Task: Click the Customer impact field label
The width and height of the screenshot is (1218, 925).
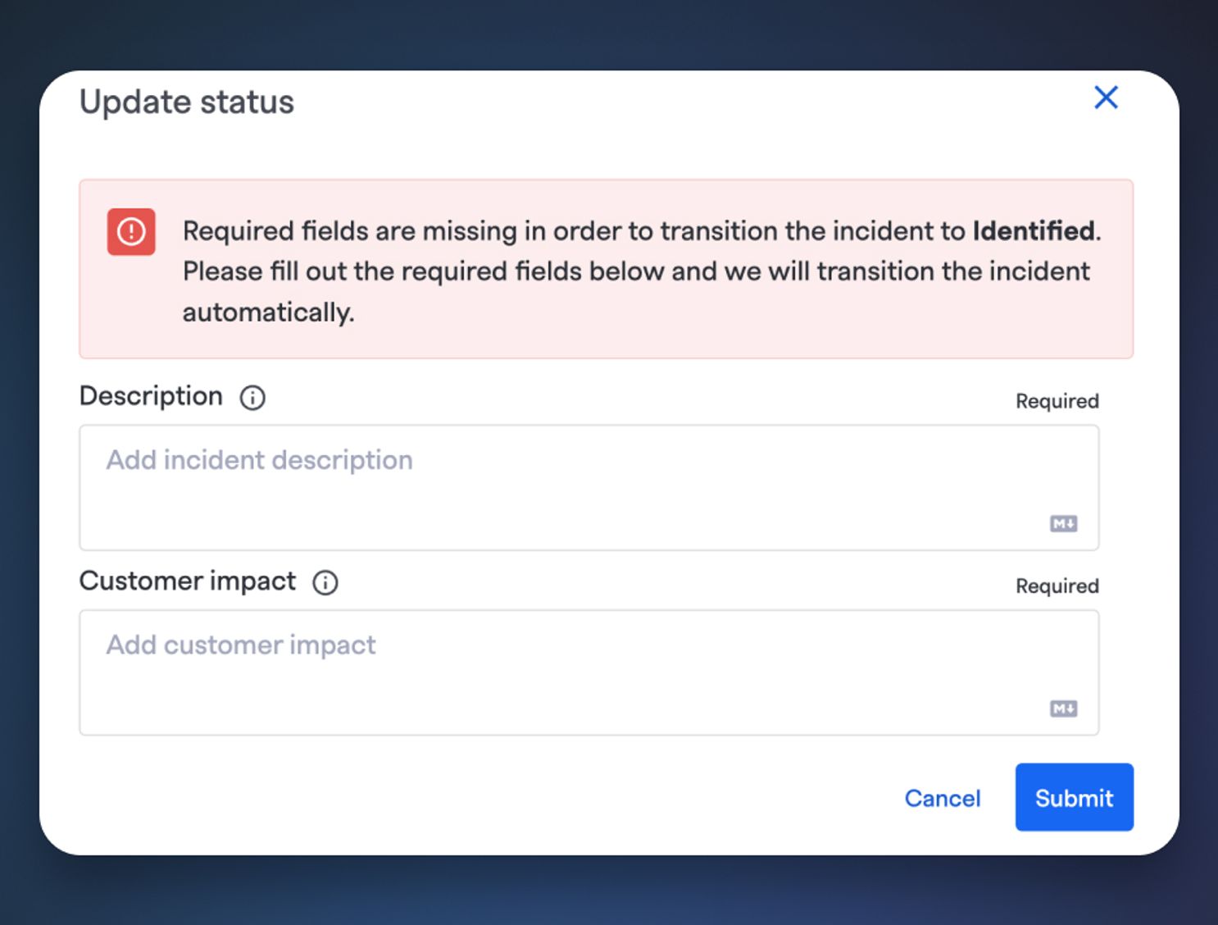Action: [188, 581]
